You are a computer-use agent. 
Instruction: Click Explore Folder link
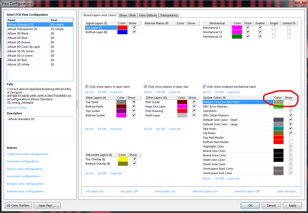click(x=18, y=108)
